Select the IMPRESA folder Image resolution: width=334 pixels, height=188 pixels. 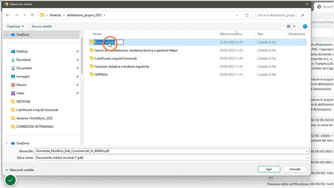pos(101,75)
